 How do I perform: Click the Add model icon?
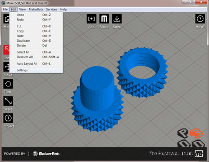[92, 18]
